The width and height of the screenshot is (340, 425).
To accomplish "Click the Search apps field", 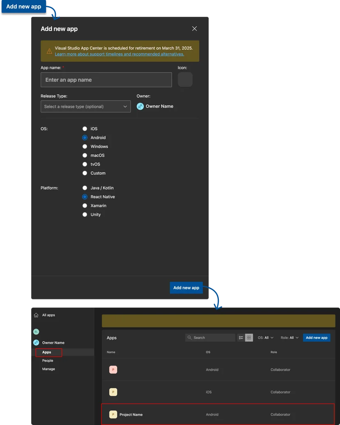I will point(210,338).
